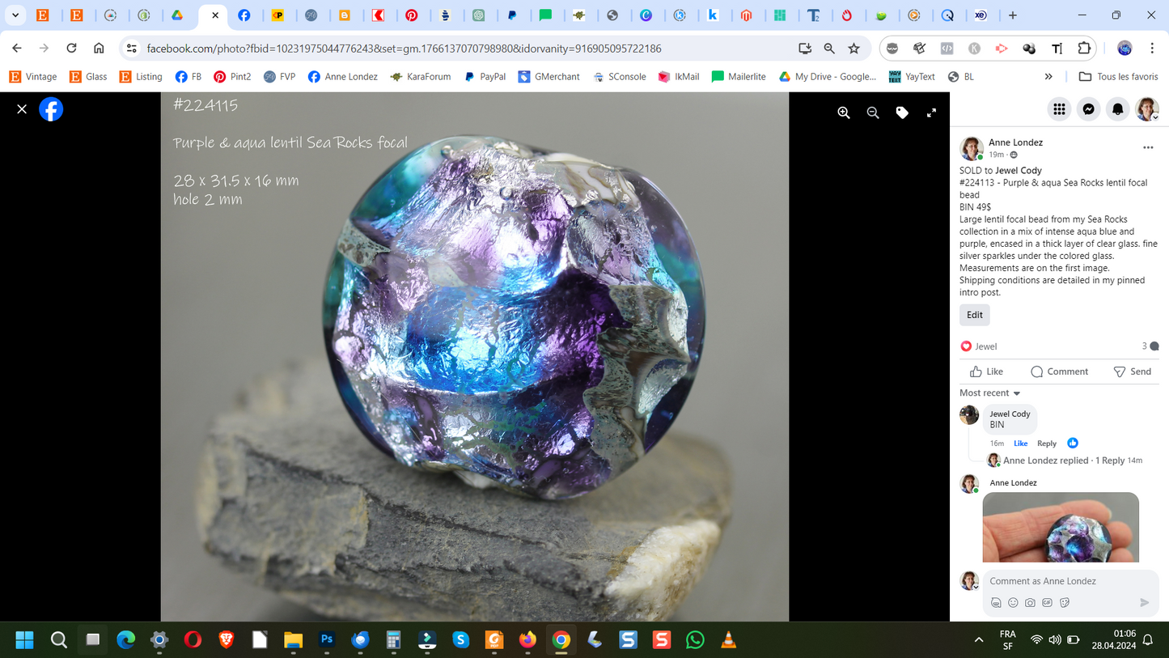The image size is (1169, 658).
Task: Switch to the Google Drive browser tab
Action: click(x=176, y=15)
